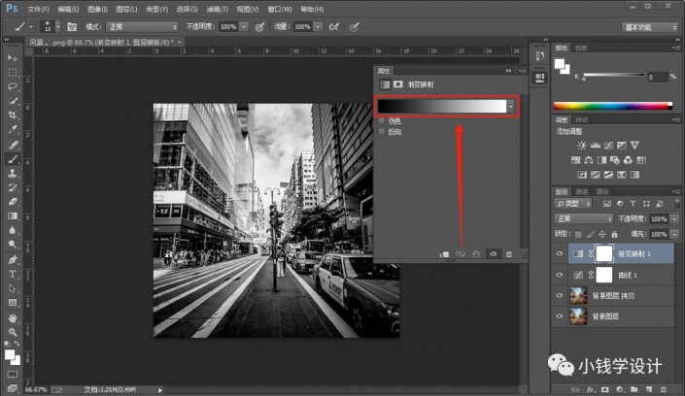Click the trash icon in Properties panel
Image resolution: width=685 pixels, height=396 pixels.
(x=509, y=254)
